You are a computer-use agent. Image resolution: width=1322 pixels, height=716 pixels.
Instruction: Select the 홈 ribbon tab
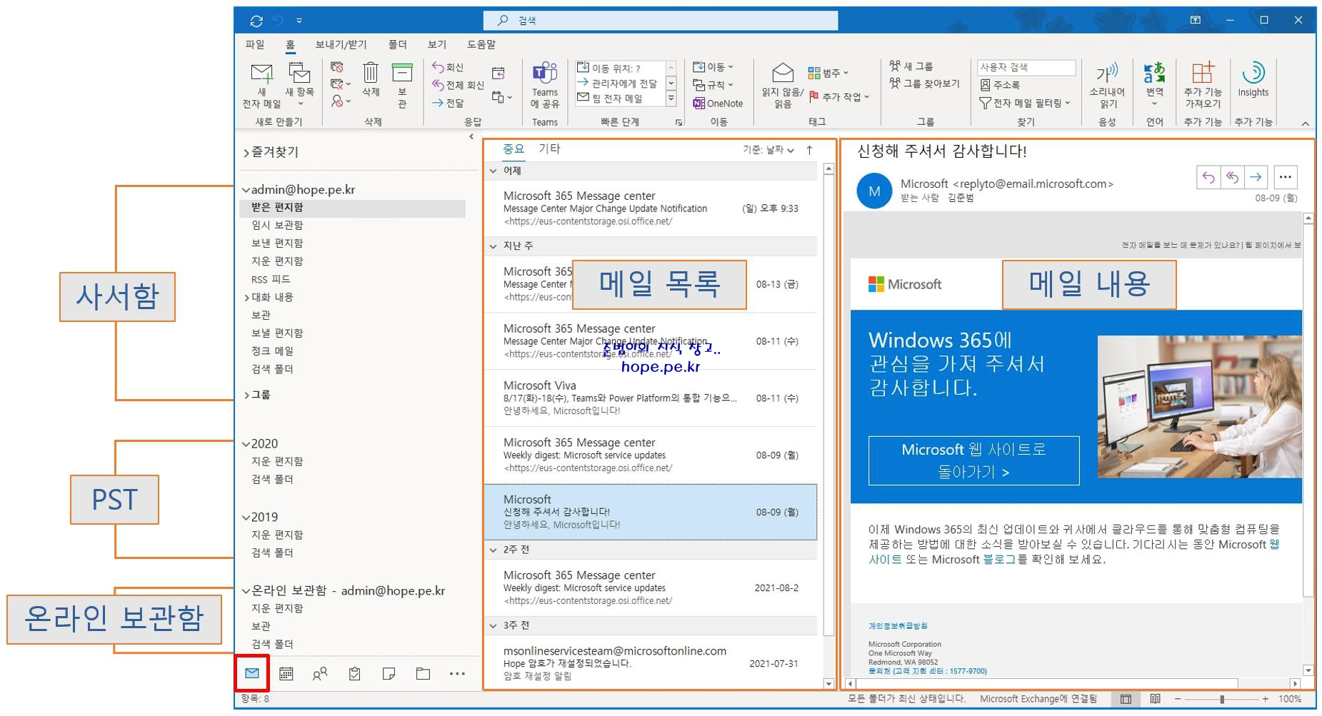290,44
